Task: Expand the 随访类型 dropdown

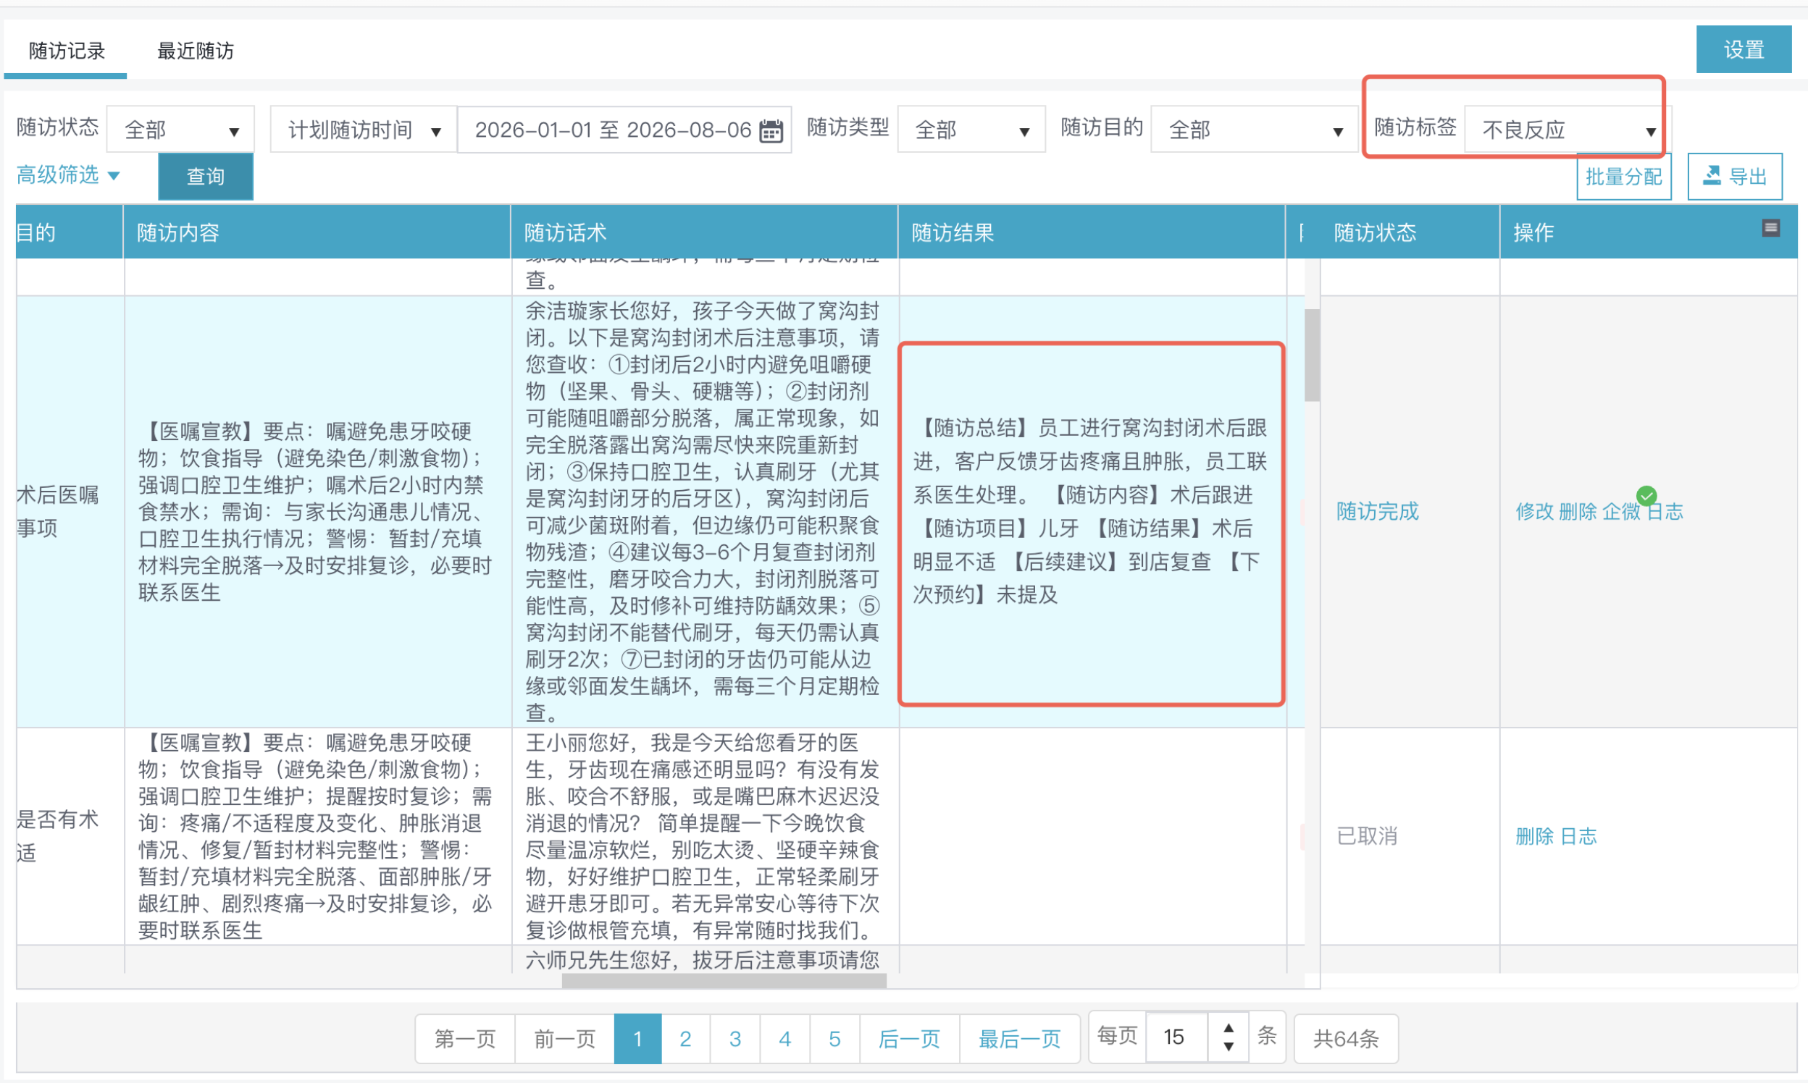Action: click(971, 129)
